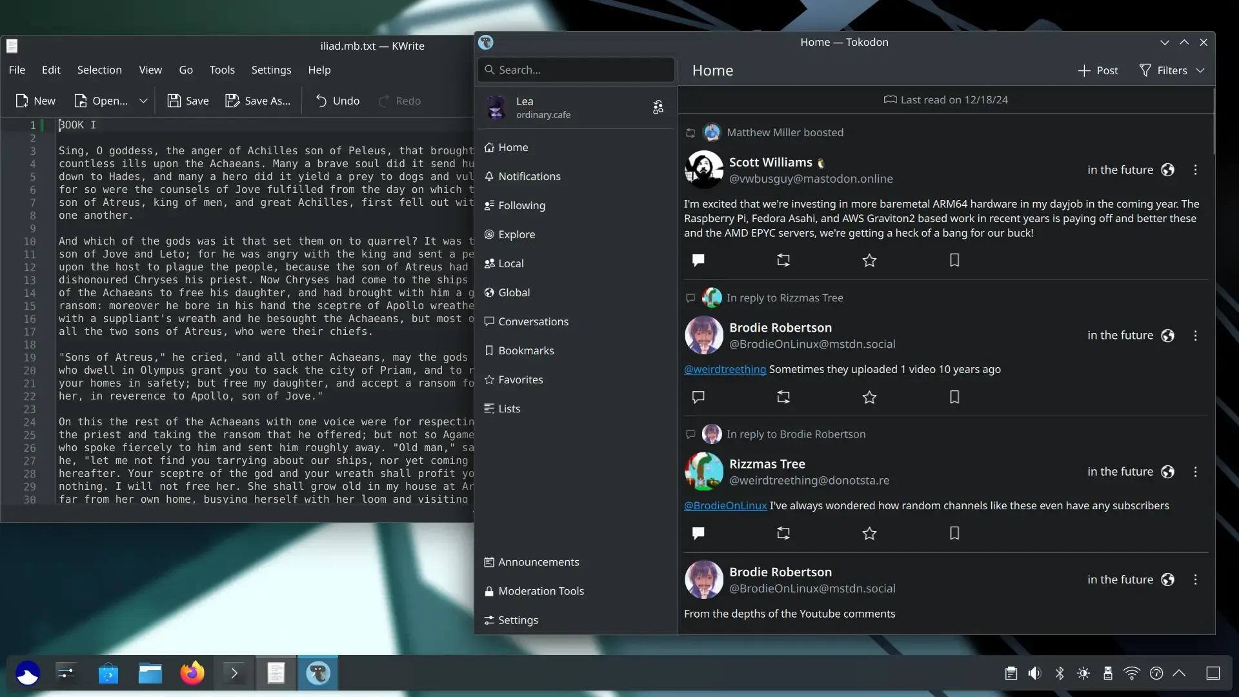Launch Firefox from the taskbar
This screenshot has width=1239, height=697.
point(192,673)
